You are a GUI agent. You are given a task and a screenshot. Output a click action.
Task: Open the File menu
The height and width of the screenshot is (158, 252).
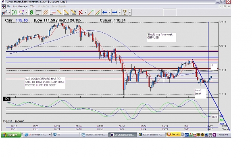click(x=8, y=6)
